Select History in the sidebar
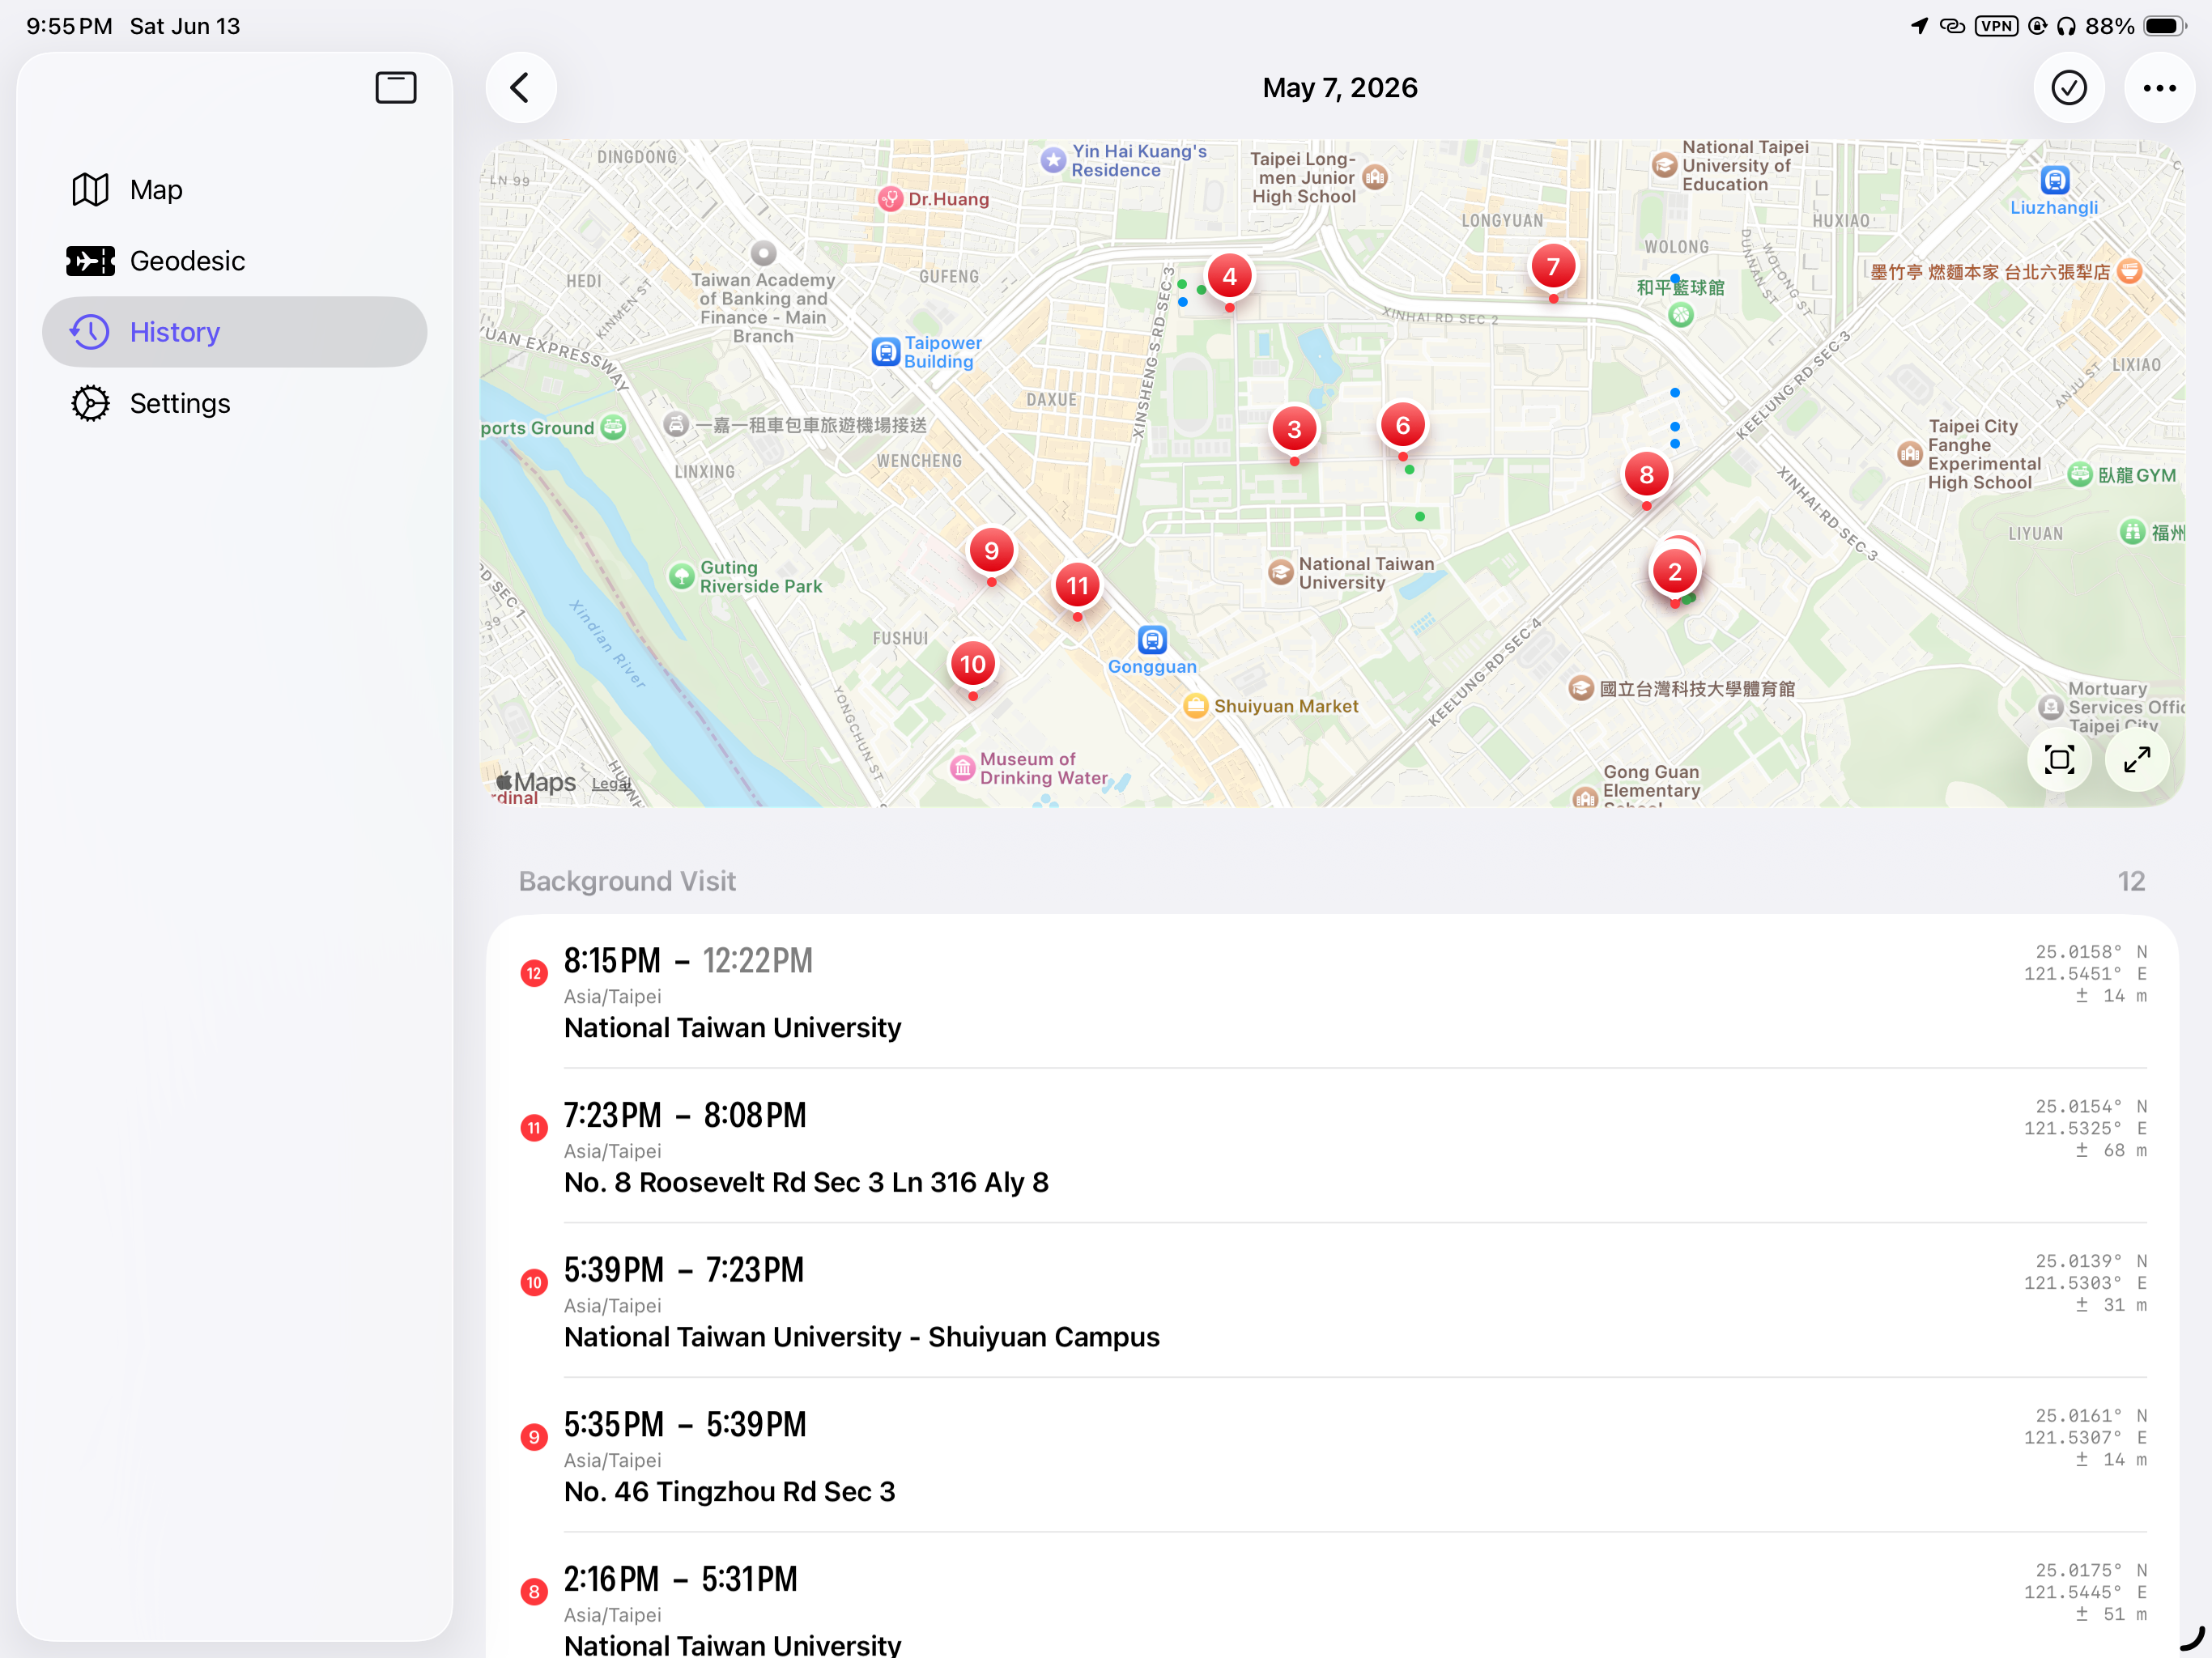The image size is (2212, 1658). tap(234, 332)
